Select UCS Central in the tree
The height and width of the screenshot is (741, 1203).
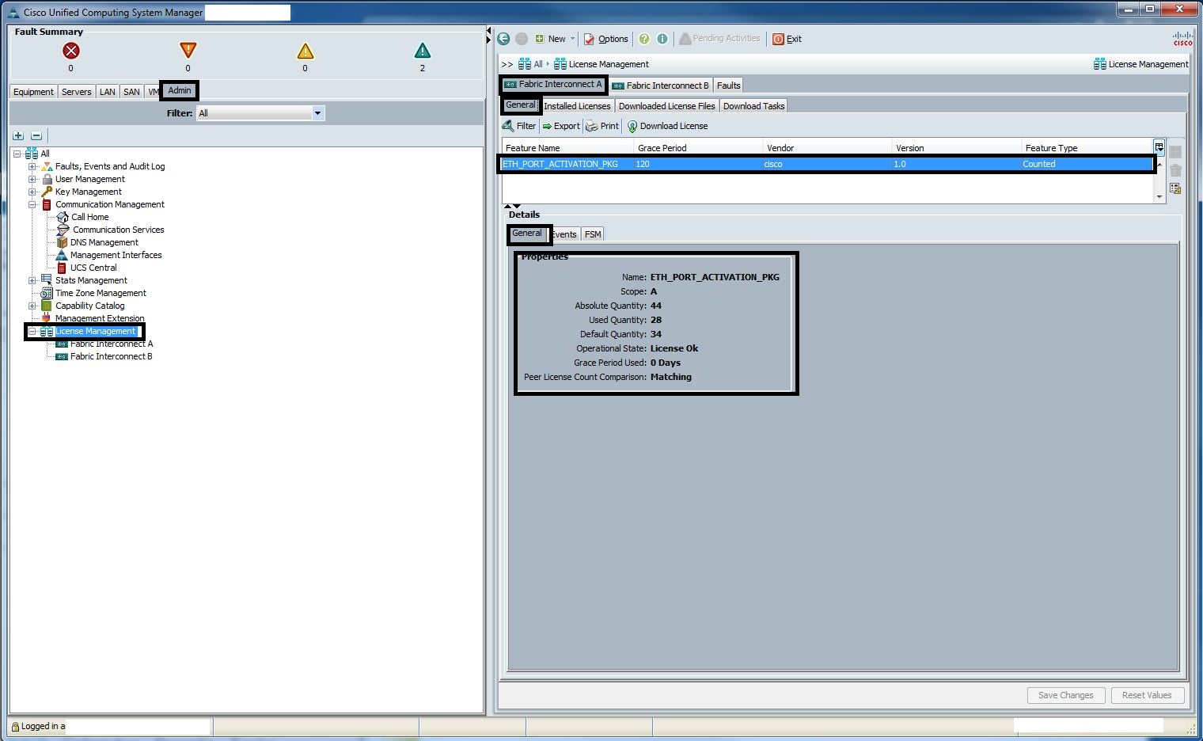pyautogui.click(x=93, y=268)
